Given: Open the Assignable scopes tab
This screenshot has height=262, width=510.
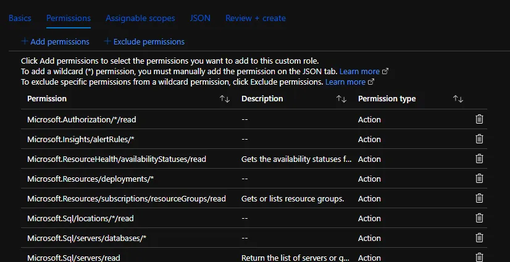Looking at the screenshot, I should (140, 19).
